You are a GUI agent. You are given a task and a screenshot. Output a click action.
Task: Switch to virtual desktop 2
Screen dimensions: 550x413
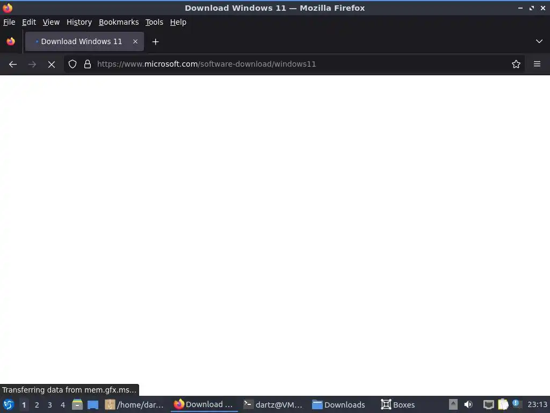tap(37, 405)
